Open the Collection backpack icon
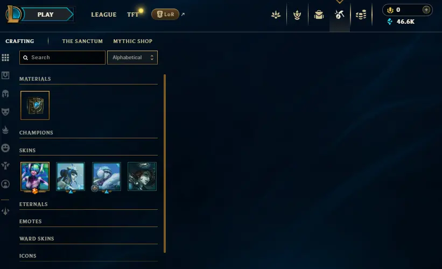Image resolution: width=442 pixels, height=269 pixels. [319, 15]
